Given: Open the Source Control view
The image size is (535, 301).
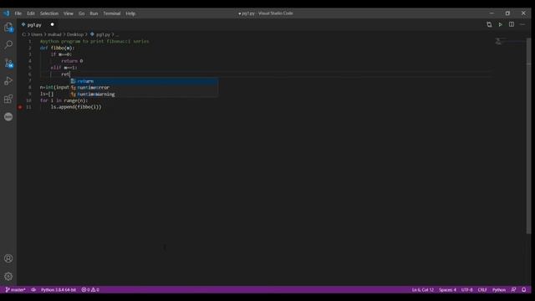Looking at the screenshot, I should 8,64.
